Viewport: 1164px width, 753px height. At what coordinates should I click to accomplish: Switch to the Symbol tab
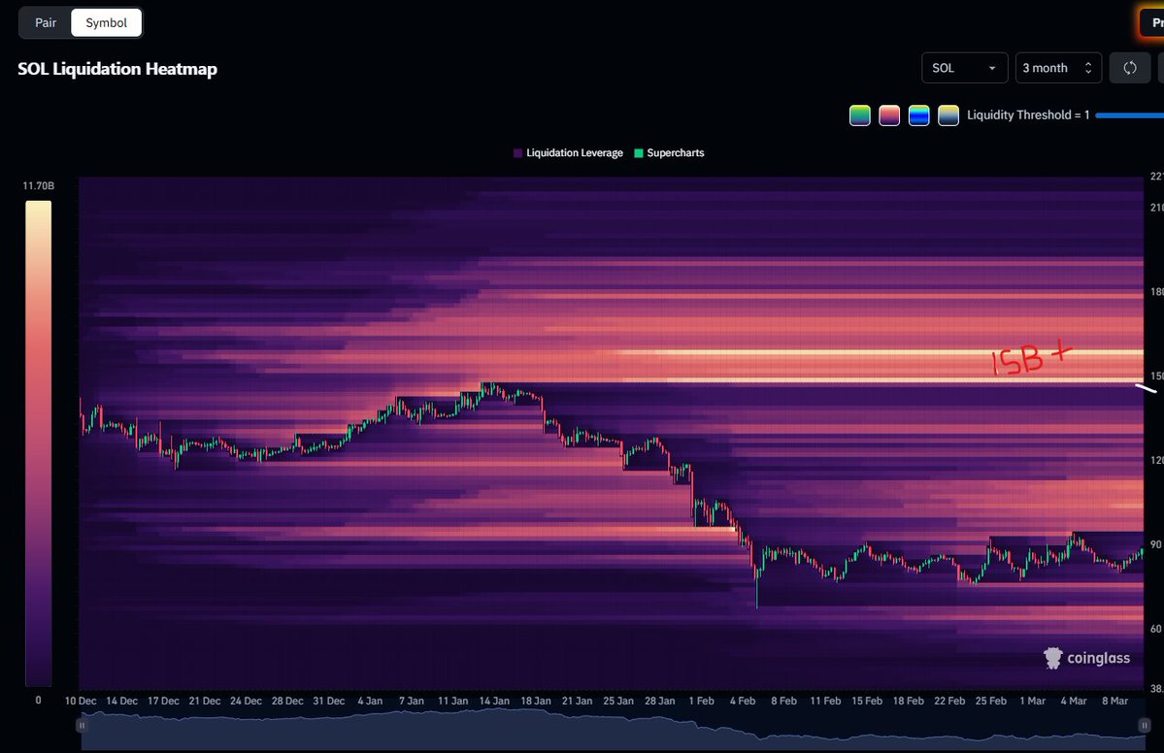tap(106, 23)
